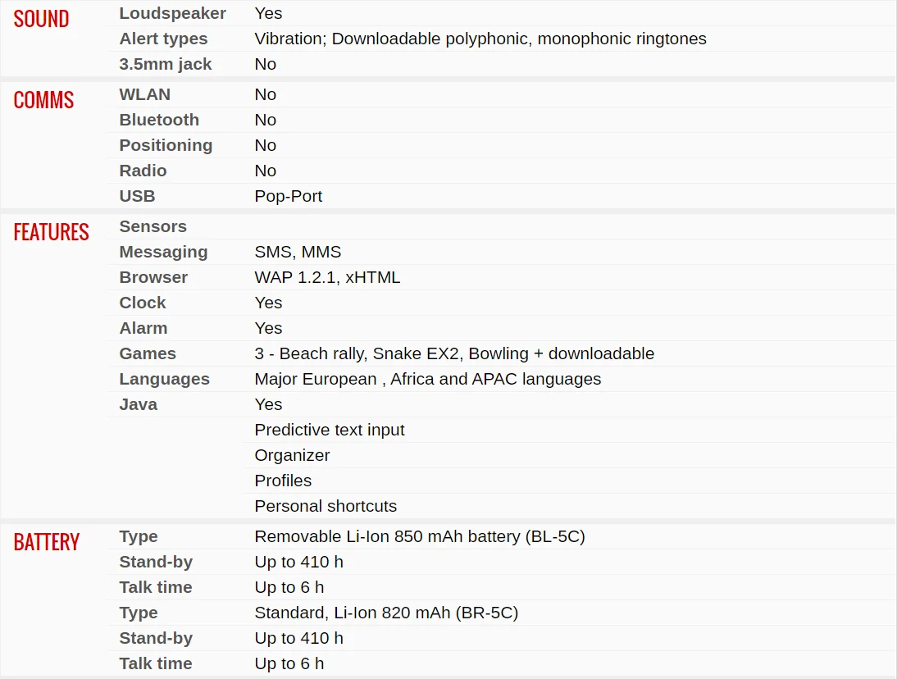The width and height of the screenshot is (897, 679).
Task: Select the WLAN specification label
Action: [145, 94]
